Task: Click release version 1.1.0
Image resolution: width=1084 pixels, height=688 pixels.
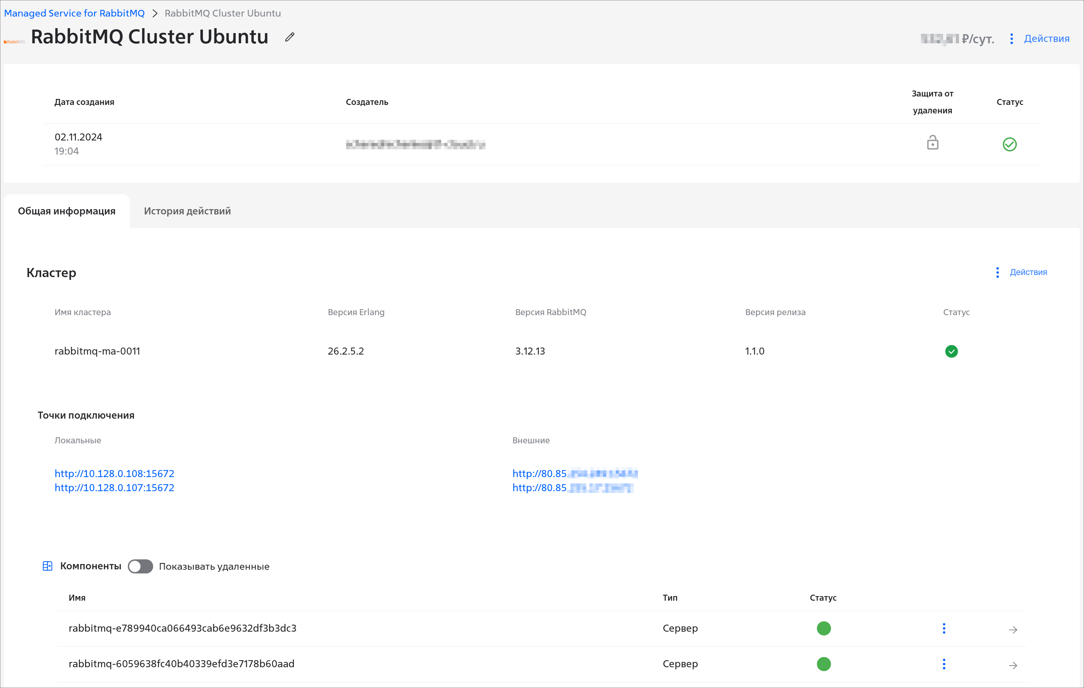Action: click(x=754, y=351)
